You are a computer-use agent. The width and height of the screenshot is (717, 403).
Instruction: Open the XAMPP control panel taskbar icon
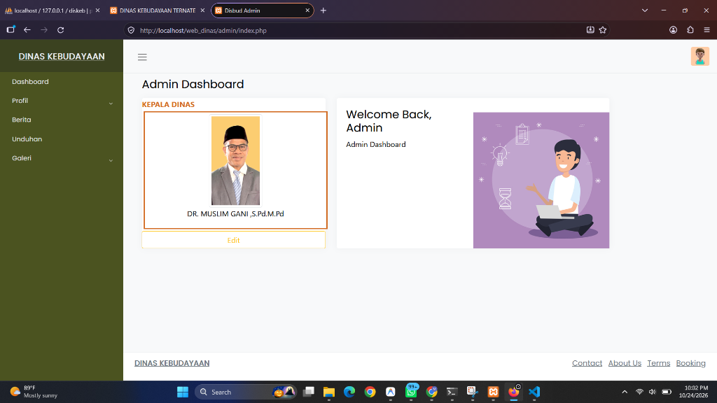pyautogui.click(x=493, y=392)
